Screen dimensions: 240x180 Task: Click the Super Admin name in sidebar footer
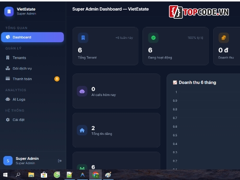[27, 158]
